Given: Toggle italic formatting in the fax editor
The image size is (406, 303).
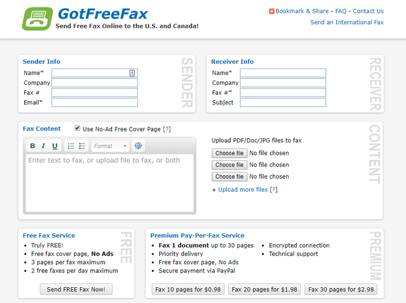Looking at the screenshot, I should pos(43,146).
